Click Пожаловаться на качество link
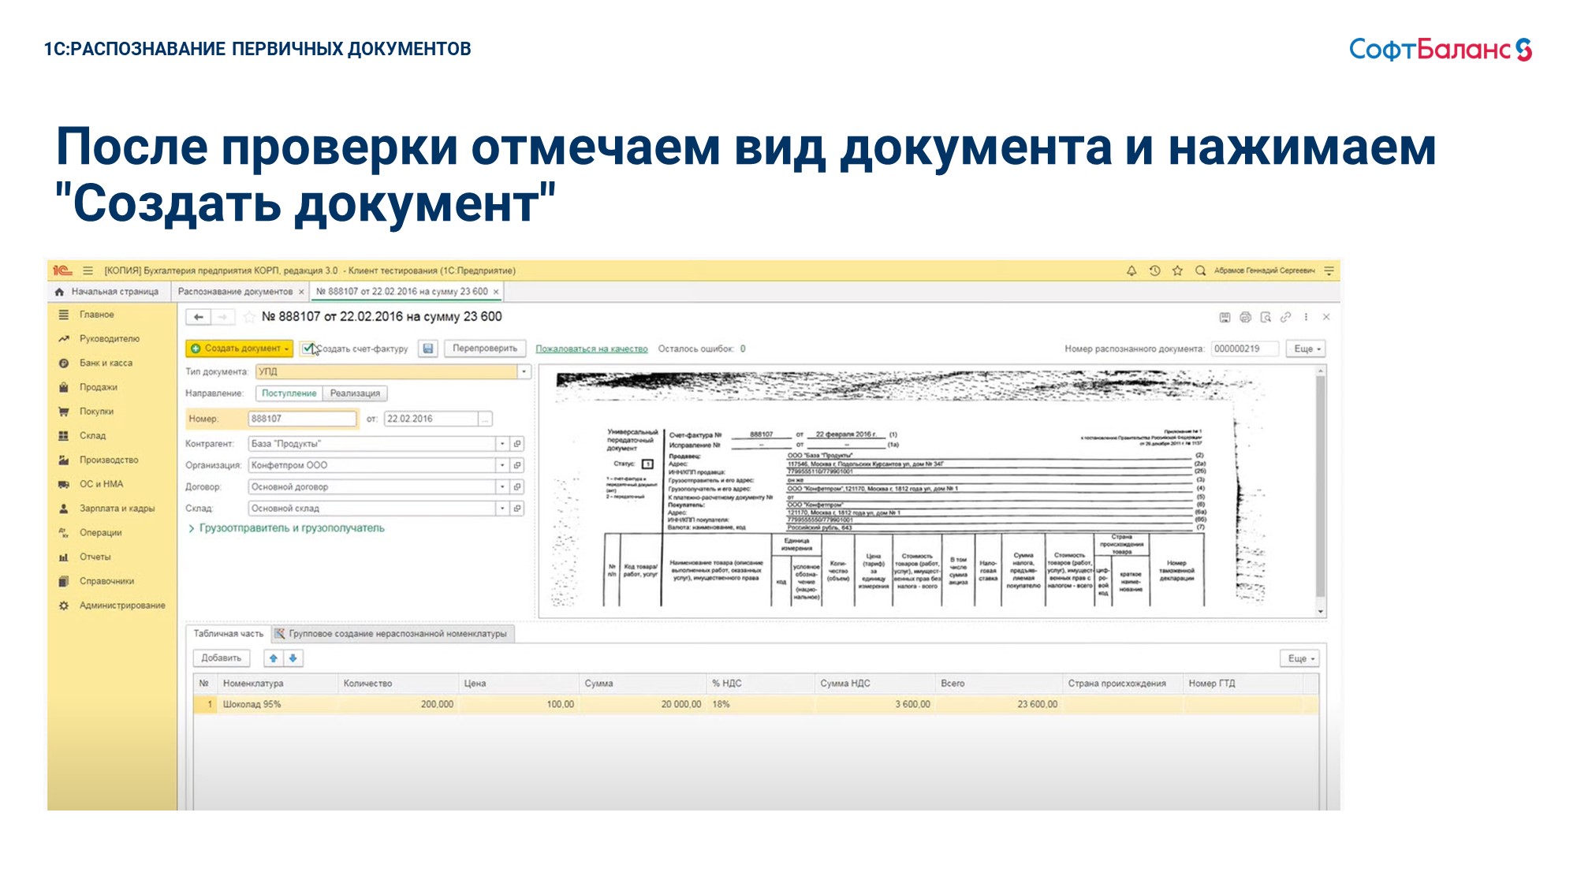 [591, 348]
